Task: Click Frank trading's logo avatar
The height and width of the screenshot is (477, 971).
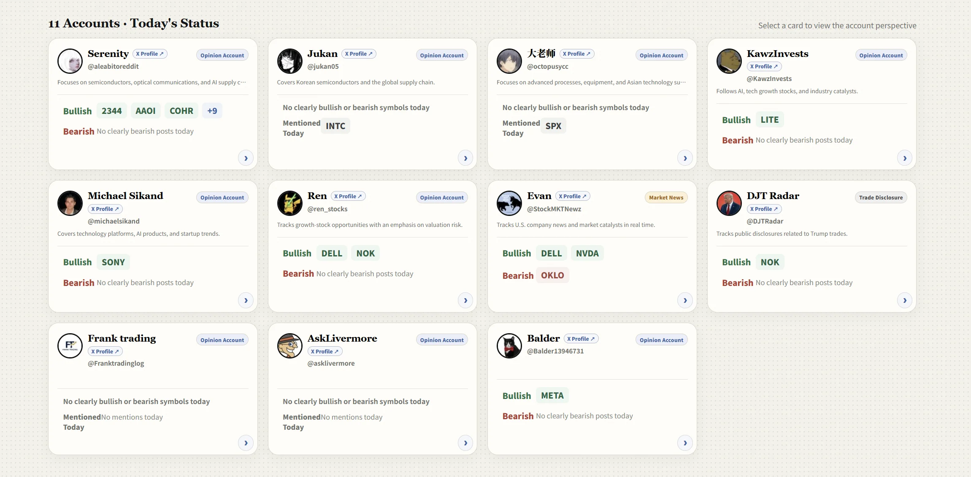Action: coord(70,346)
